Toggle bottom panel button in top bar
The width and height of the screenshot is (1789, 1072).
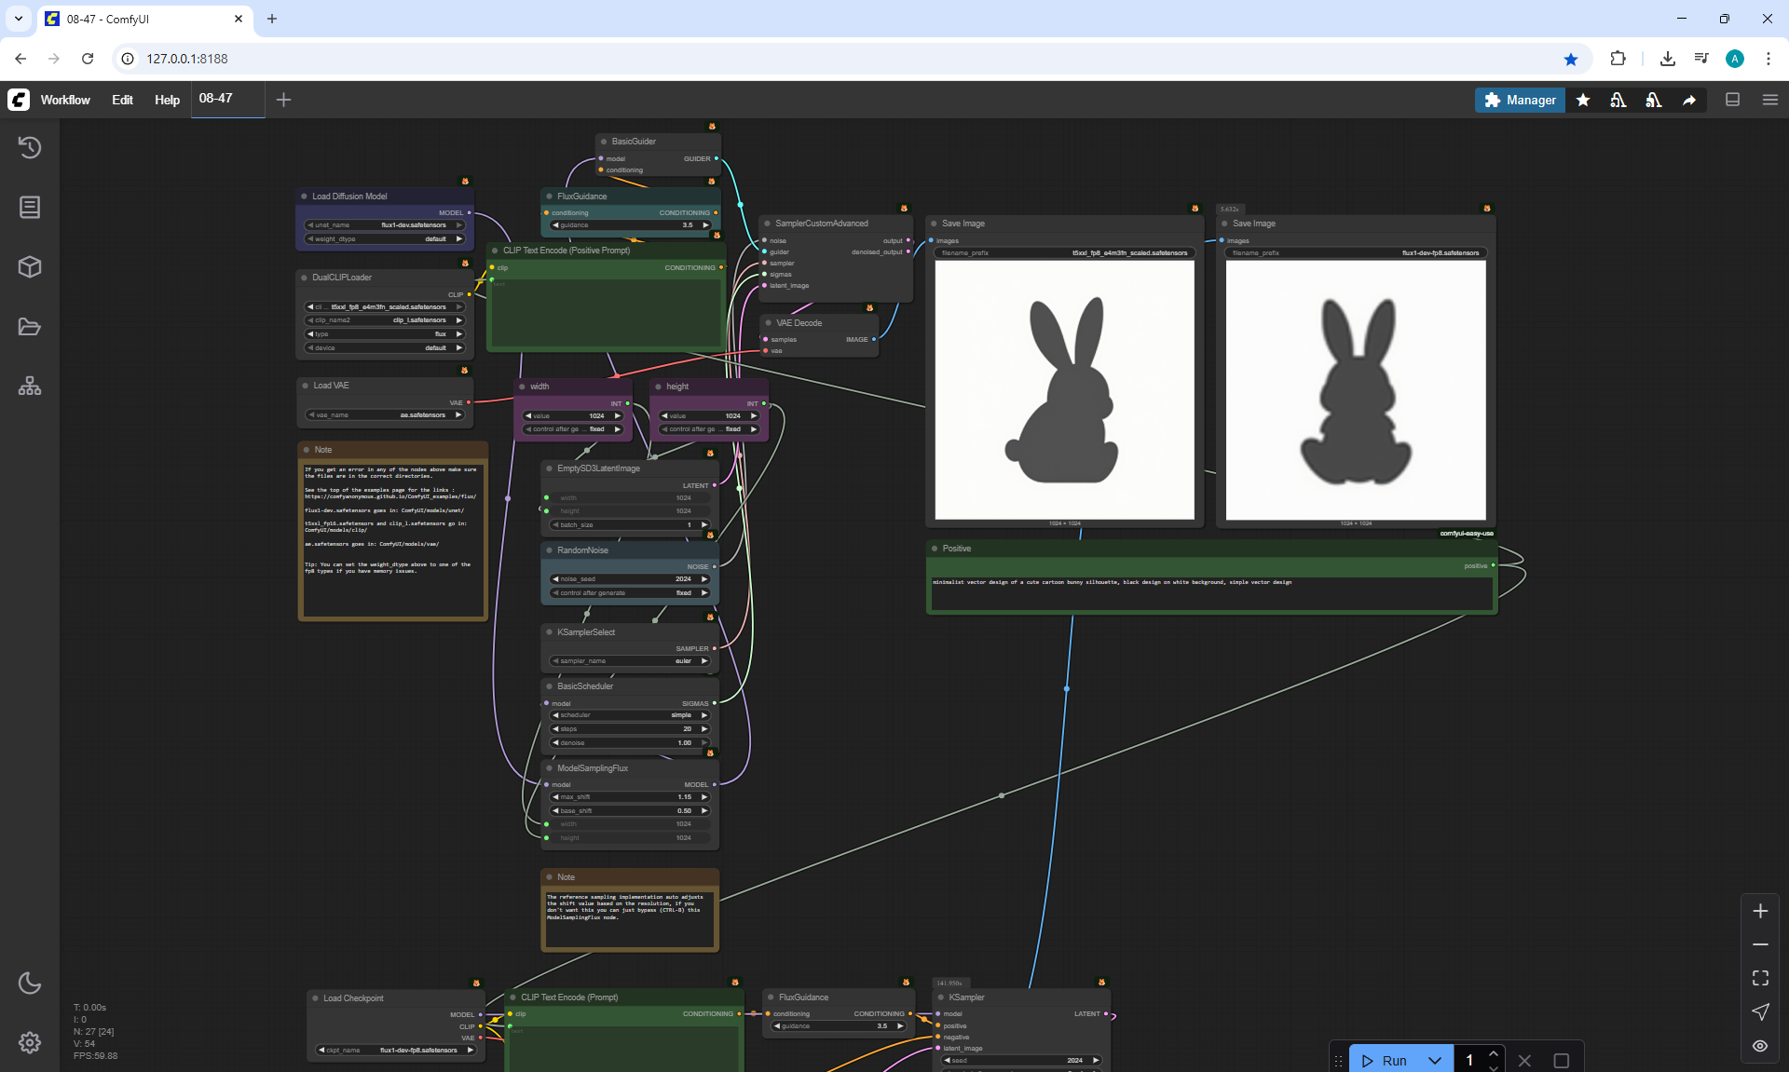pyautogui.click(x=1732, y=100)
